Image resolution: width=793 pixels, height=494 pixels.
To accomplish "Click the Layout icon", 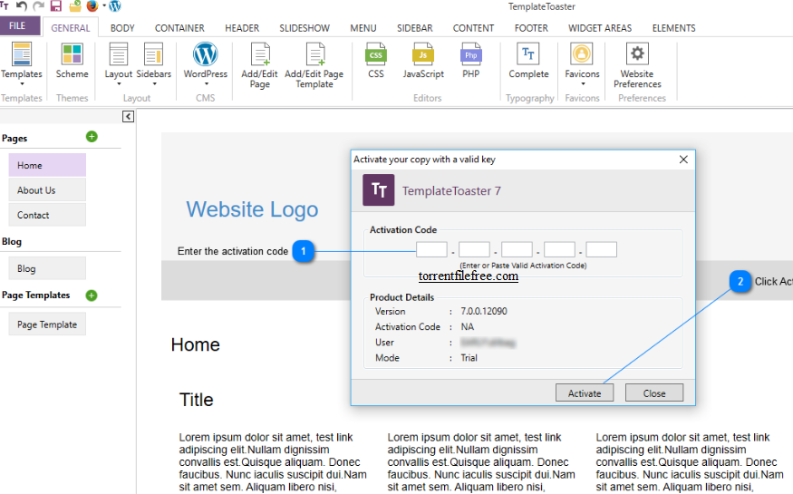I will point(119,54).
